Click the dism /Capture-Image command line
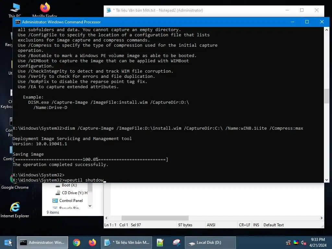Viewport: 332px width, 249px height. pyautogui.click(x=158, y=128)
